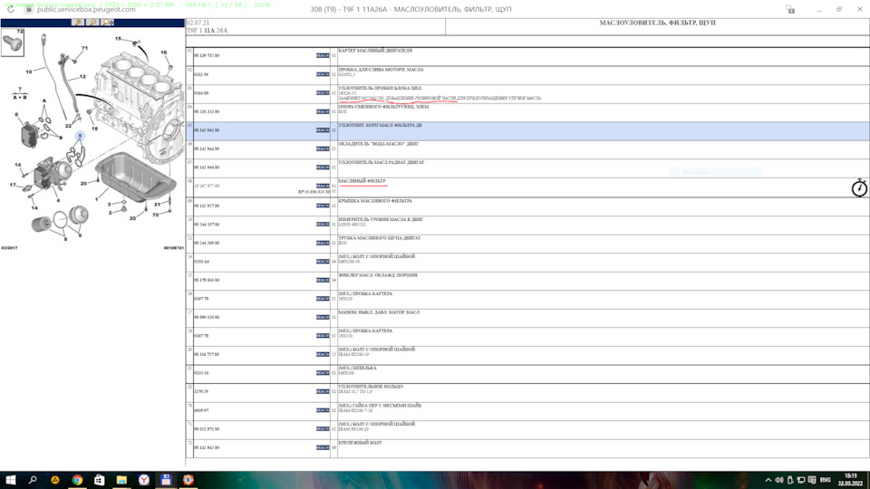Click REACH badge for КРЫШКА МАСЛЯНОГО ФИЛЬТРА
This screenshot has width=870, height=489.
point(323,206)
